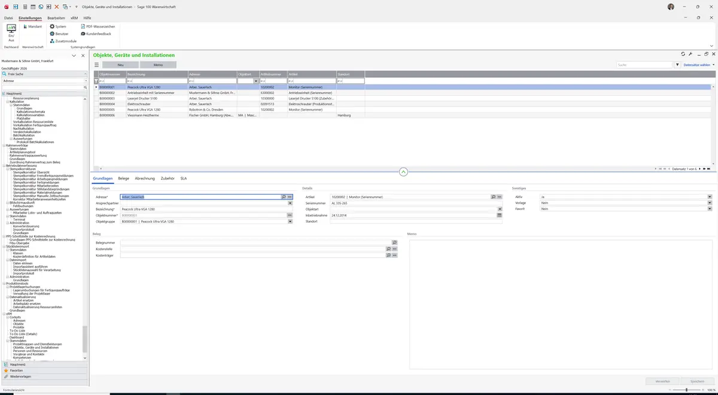Viewport: 718px width, 395px height.
Task: Open the hamburger menu beside Neu
Action: point(96,65)
